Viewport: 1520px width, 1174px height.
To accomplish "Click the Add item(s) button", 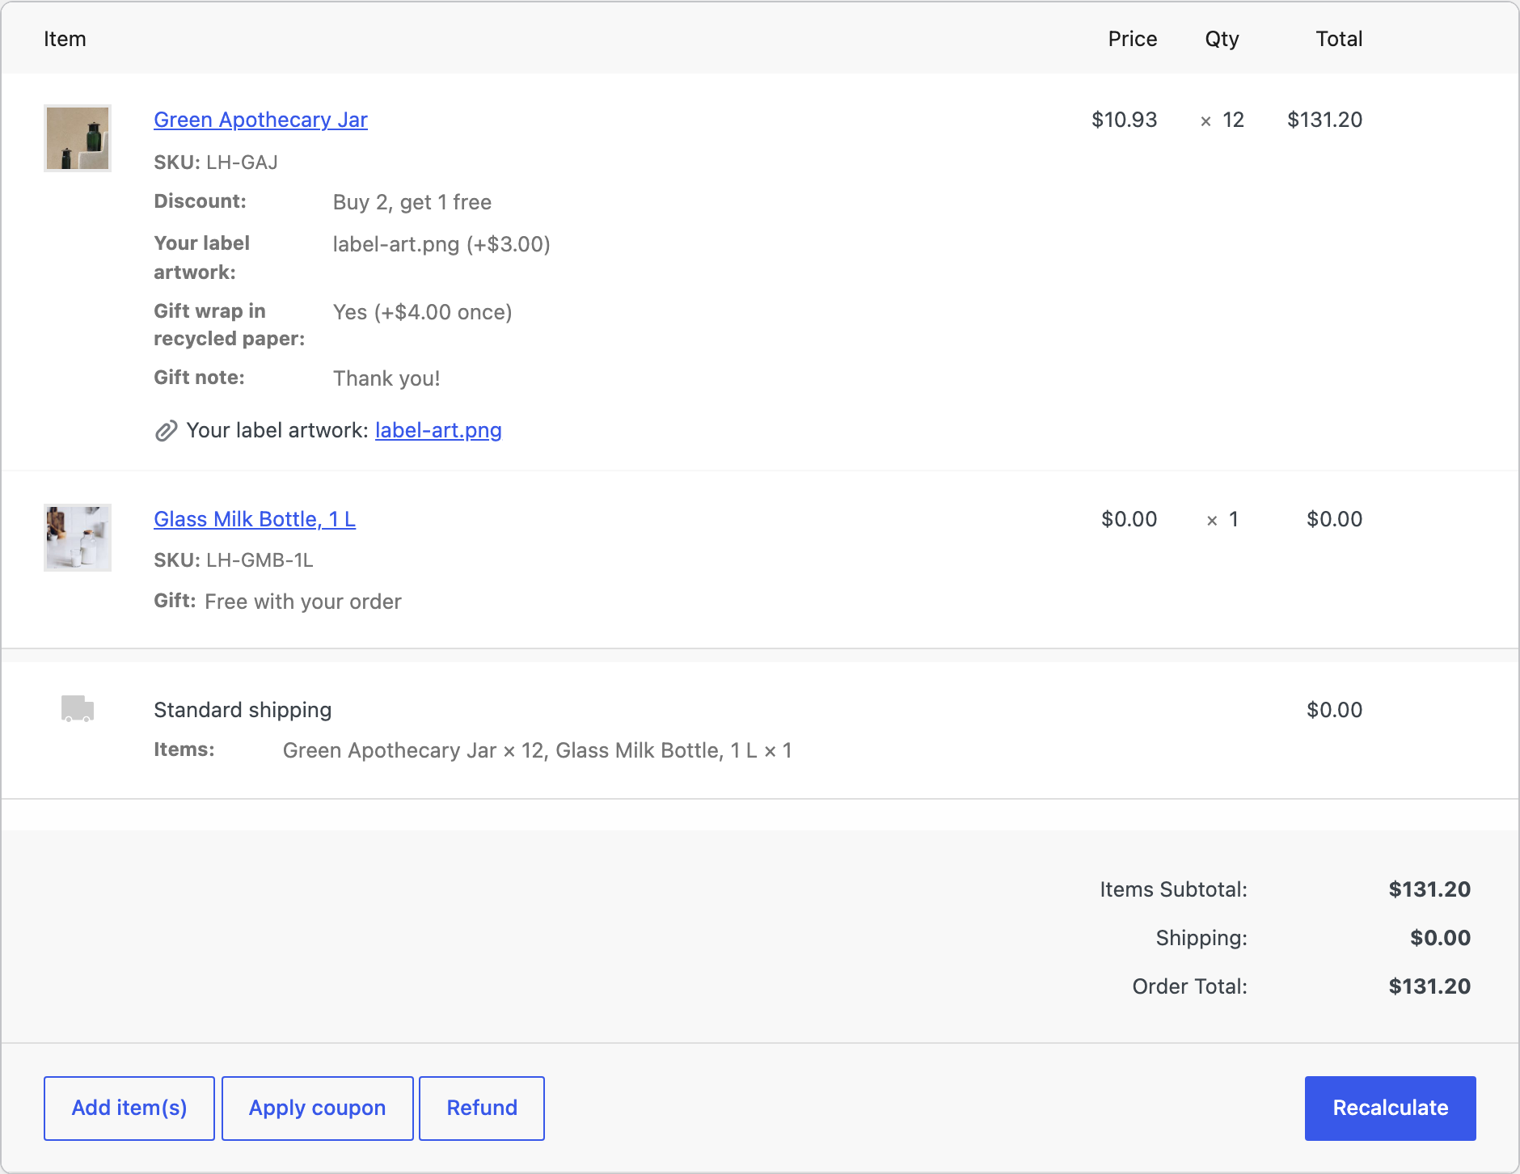I will (129, 1108).
